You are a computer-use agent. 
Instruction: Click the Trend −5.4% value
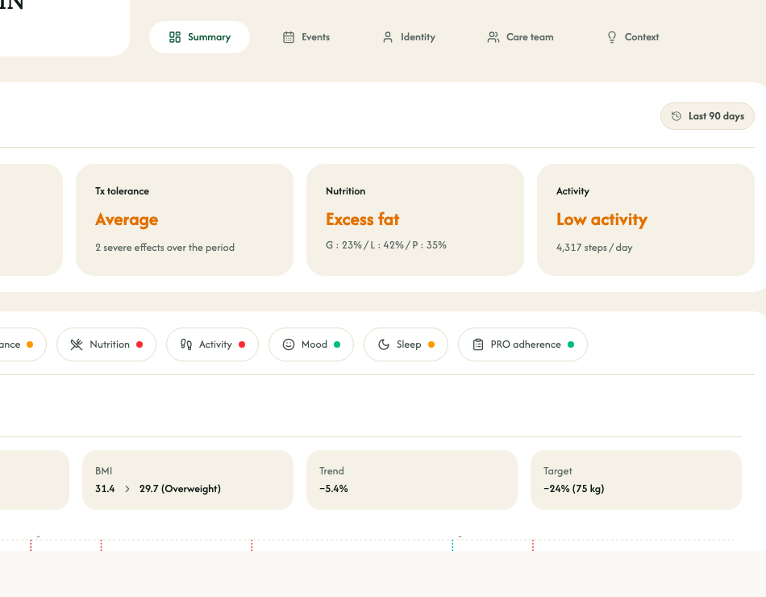pyautogui.click(x=334, y=489)
